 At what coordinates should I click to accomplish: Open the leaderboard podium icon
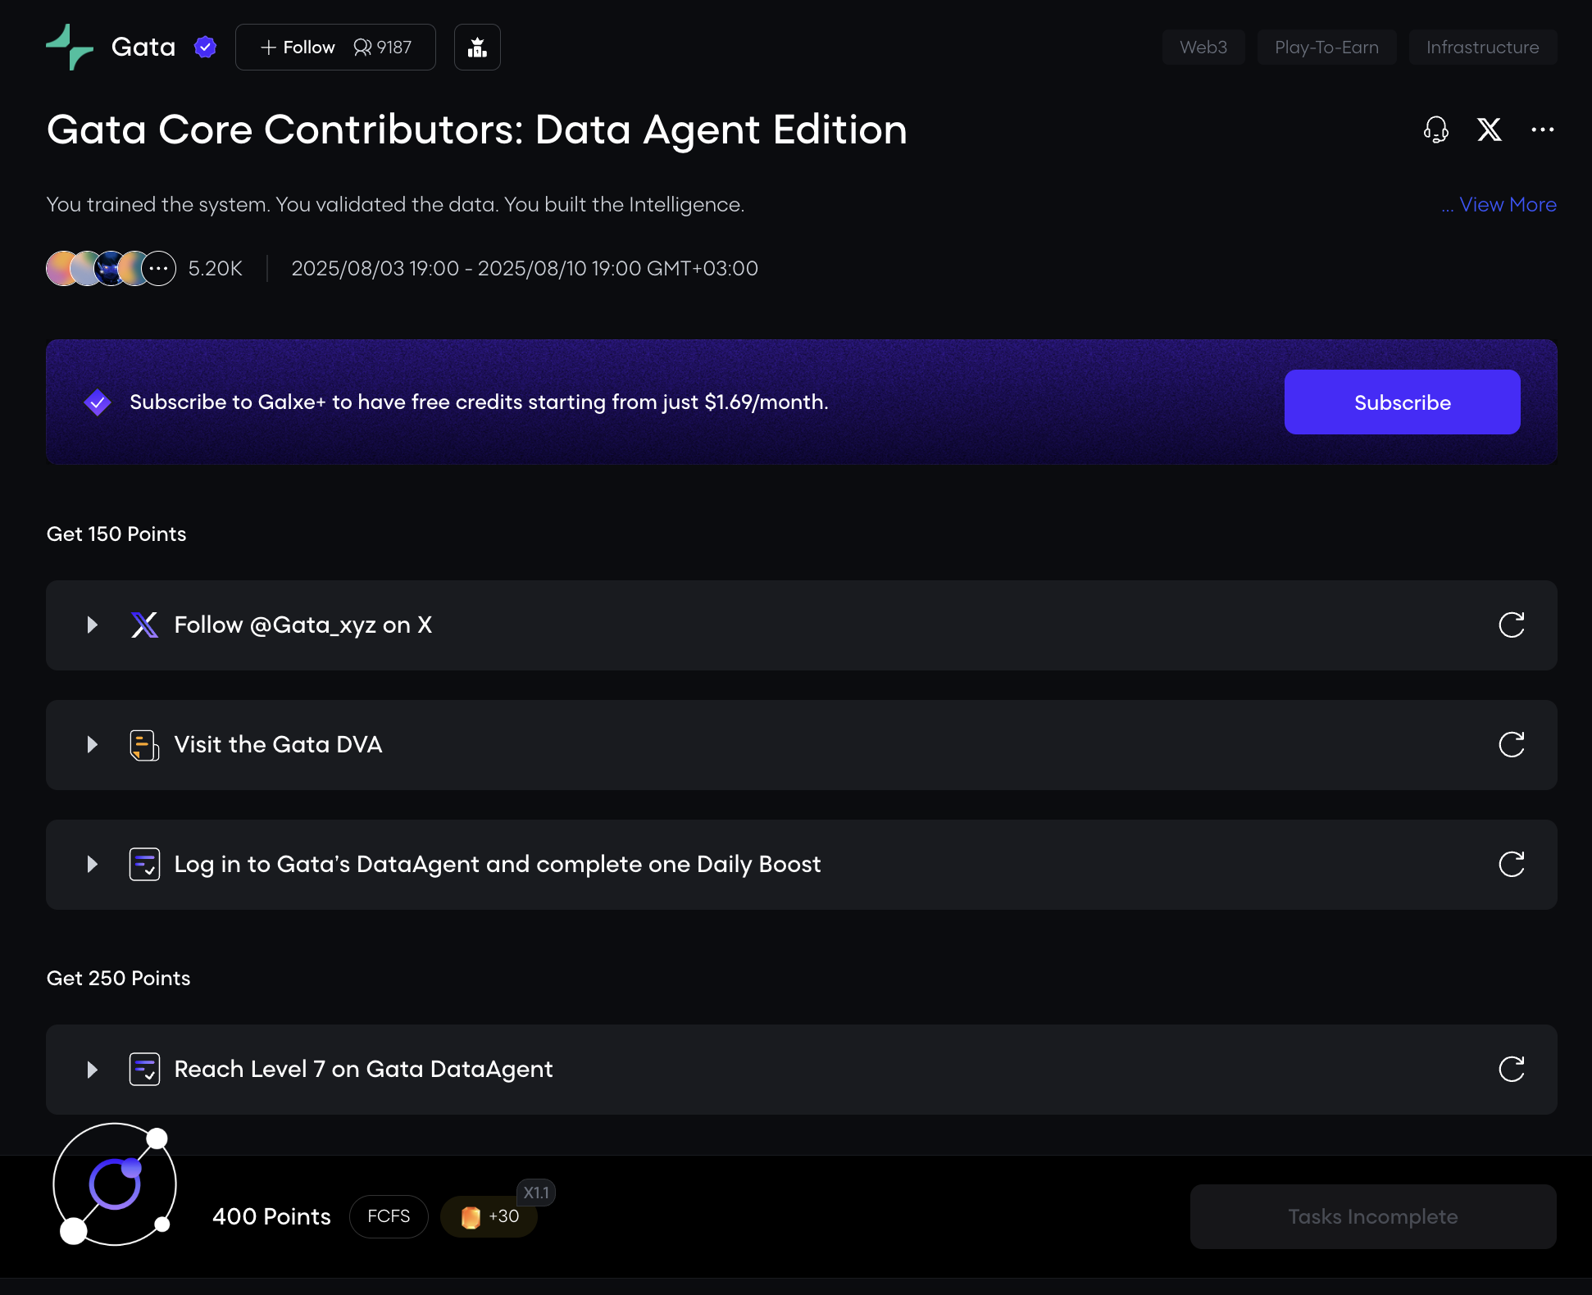pyautogui.click(x=477, y=48)
